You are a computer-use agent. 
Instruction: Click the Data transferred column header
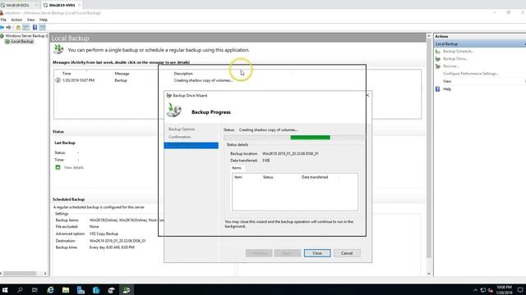tap(315, 177)
